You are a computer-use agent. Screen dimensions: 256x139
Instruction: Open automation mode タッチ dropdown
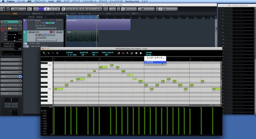tap(18, 9)
